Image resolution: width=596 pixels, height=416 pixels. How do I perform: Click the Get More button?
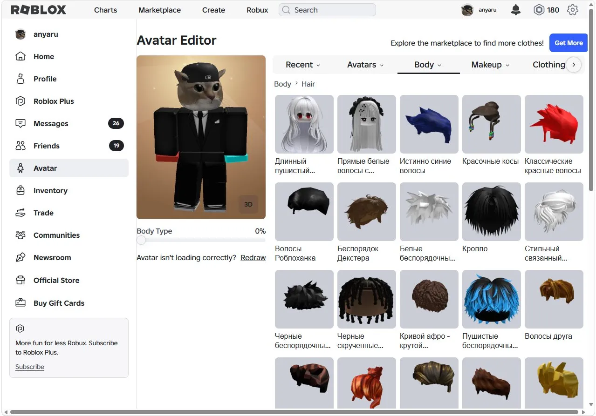coord(569,43)
